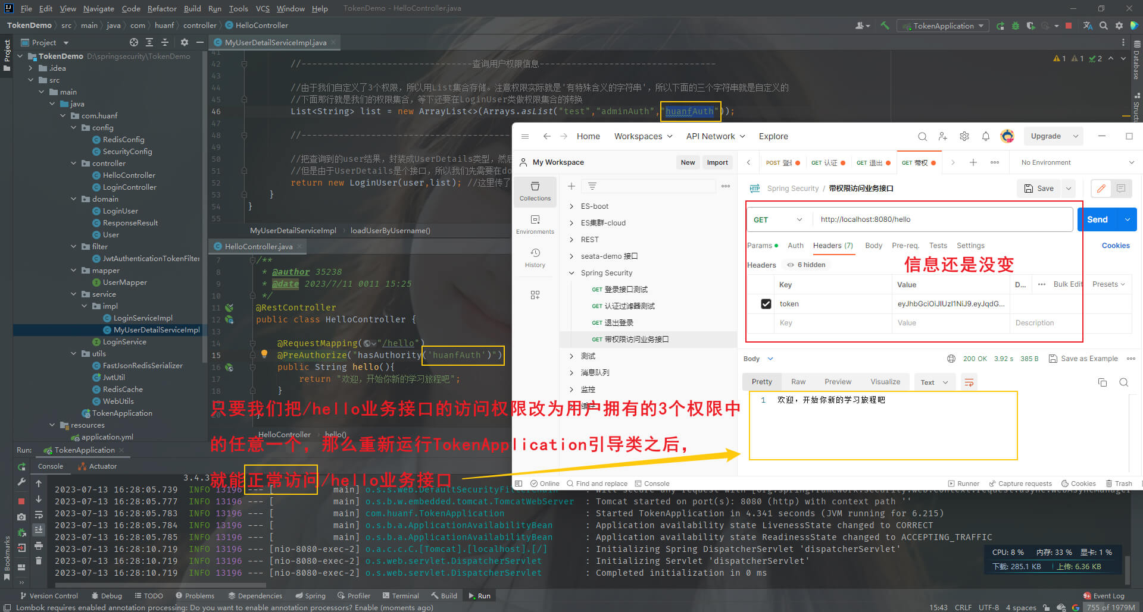The width and height of the screenshot is (1143, 612).
Task: Open Problems tool window at bottom bar
Action: (195, 595)
